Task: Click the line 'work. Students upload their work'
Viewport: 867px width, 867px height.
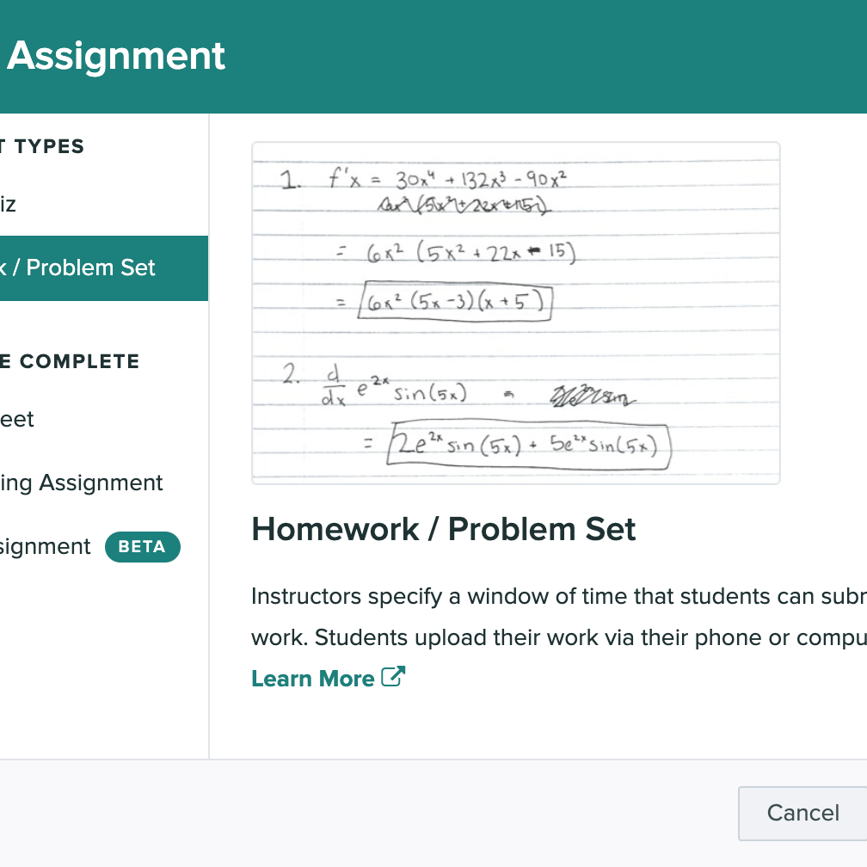Action: [x=559, y=637]
